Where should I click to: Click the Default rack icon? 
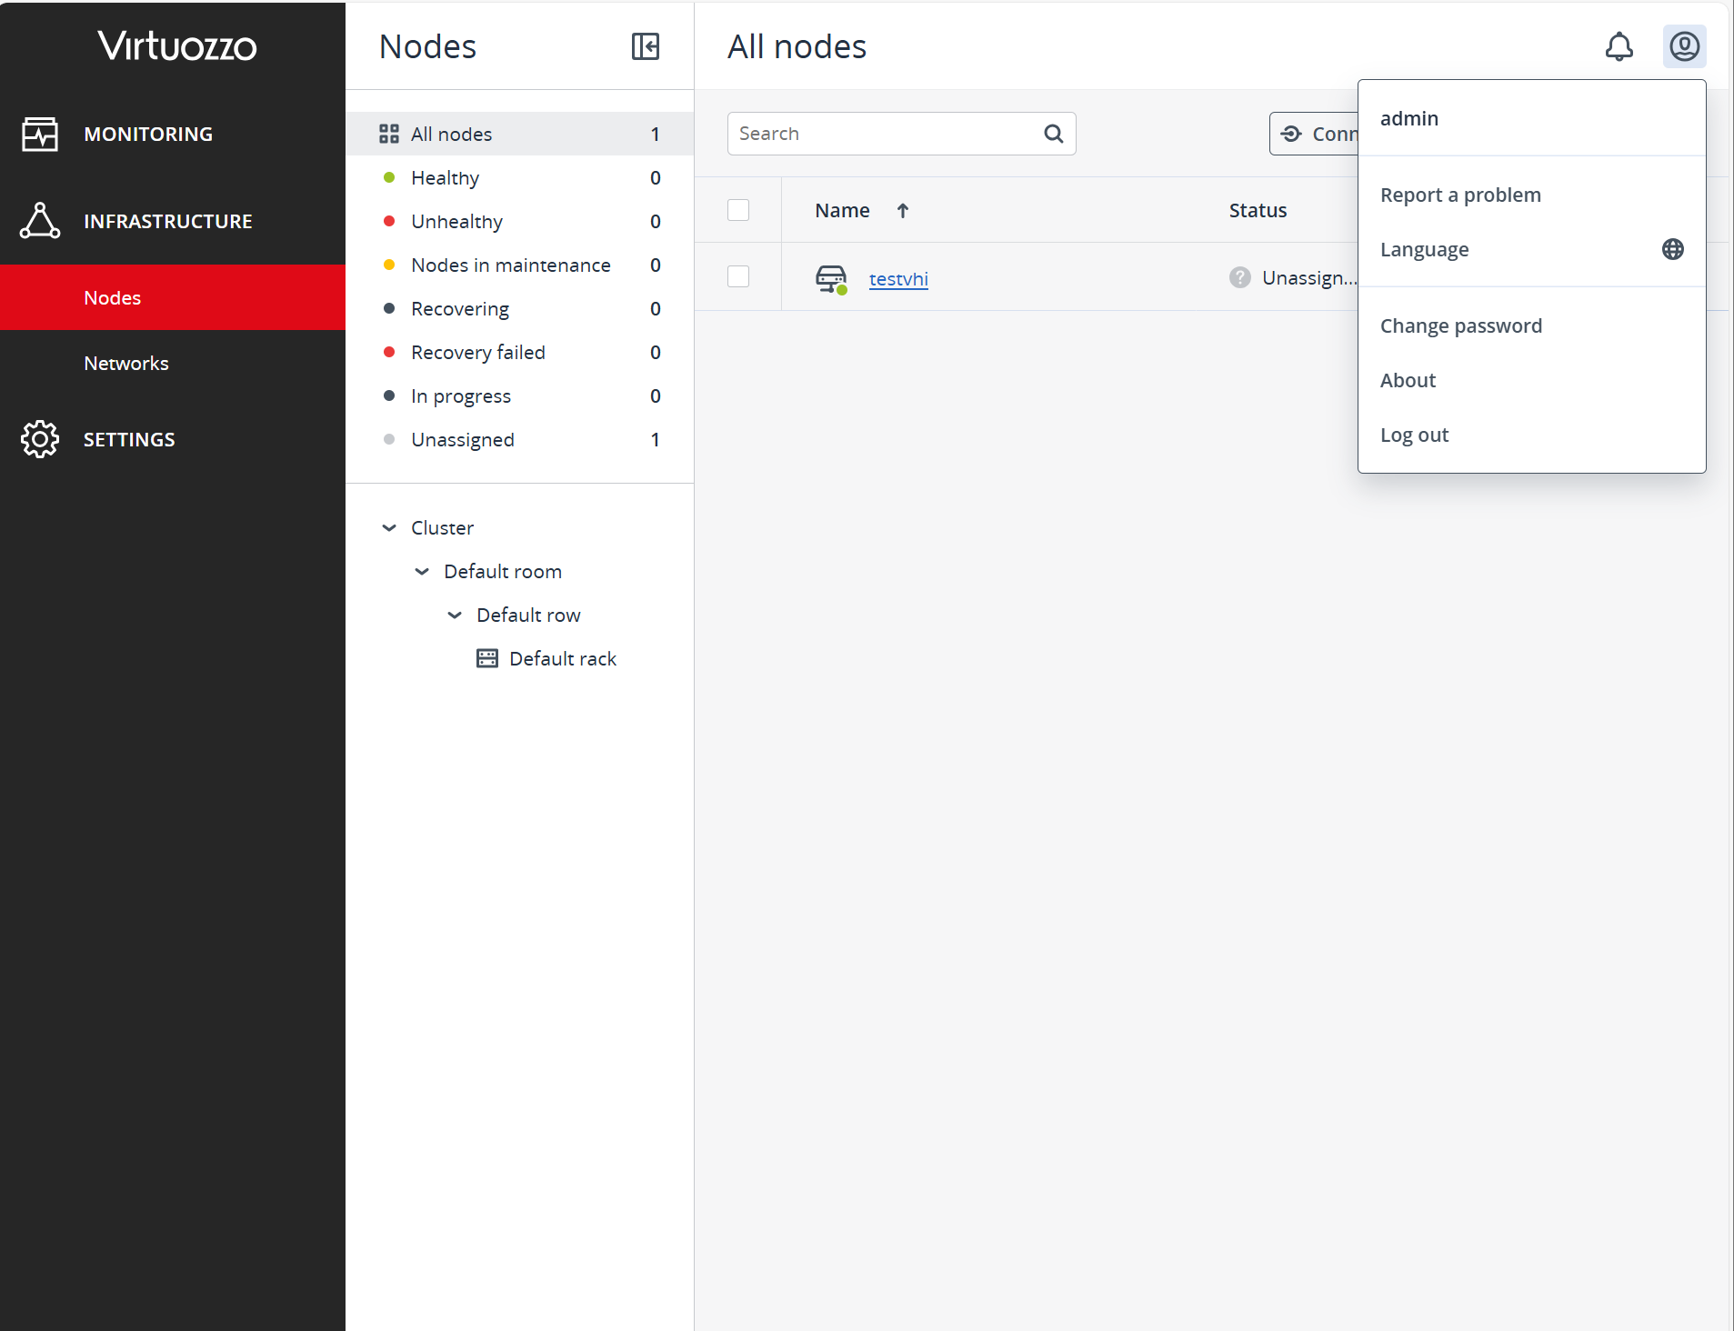tap(487, 658)
